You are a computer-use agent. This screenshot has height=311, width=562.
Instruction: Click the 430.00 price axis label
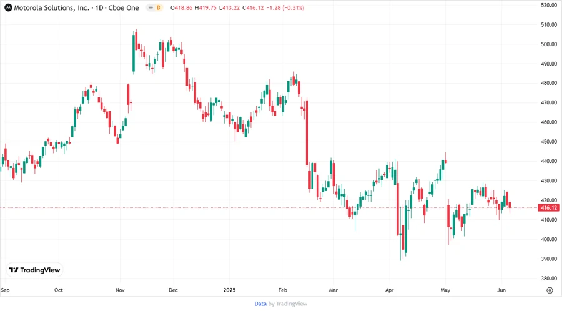pos(549,180)
